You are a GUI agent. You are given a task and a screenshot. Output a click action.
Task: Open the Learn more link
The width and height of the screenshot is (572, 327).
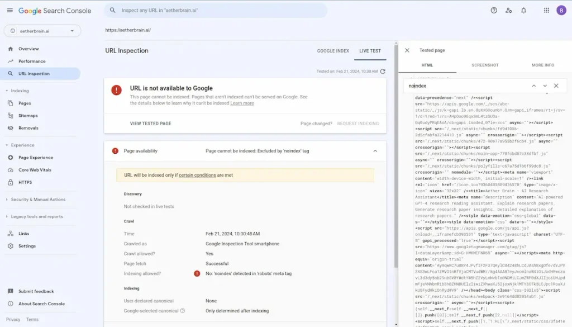242,103
